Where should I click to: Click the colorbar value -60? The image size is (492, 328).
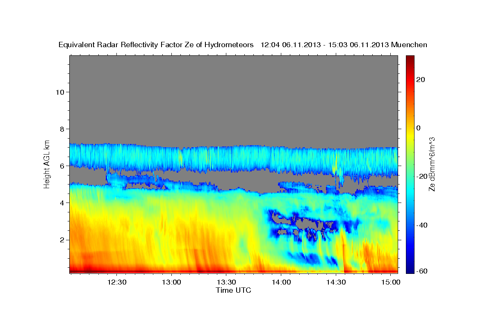[422, 271]
